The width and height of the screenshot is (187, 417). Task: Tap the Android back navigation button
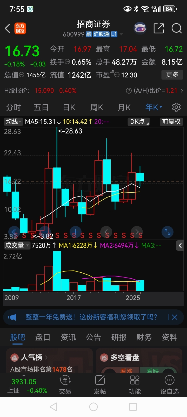pos(54,407)
